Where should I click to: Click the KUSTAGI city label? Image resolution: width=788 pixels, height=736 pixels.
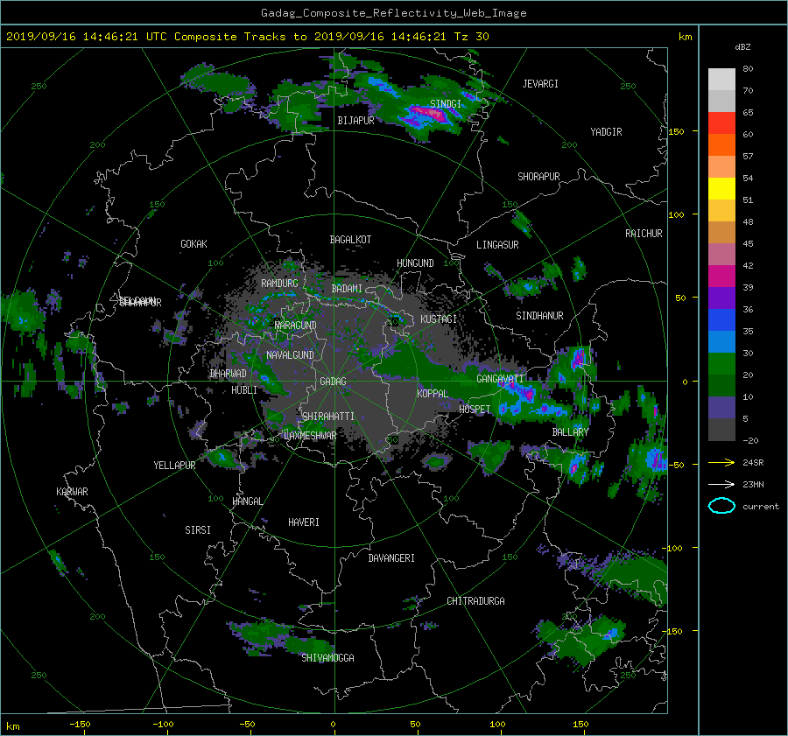click(x=439, y=319)
